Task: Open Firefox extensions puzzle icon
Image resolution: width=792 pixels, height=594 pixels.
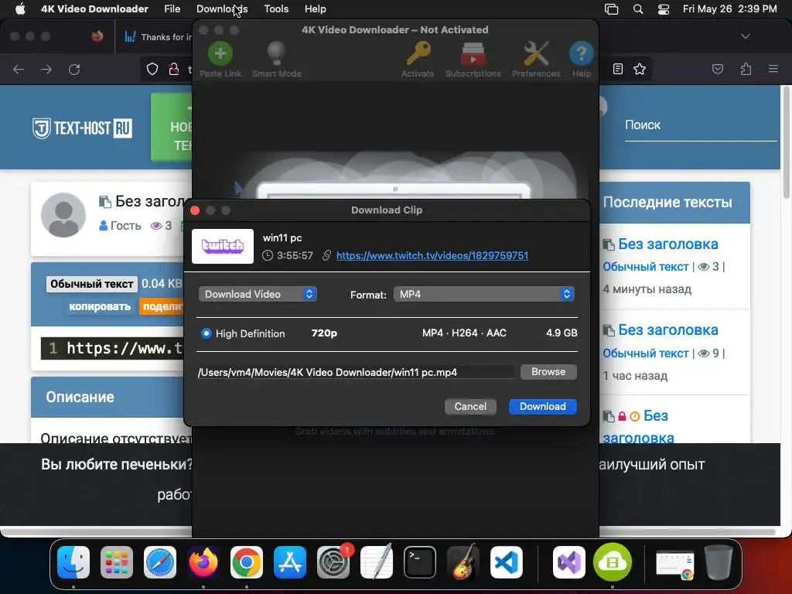Action: (746, 69)
